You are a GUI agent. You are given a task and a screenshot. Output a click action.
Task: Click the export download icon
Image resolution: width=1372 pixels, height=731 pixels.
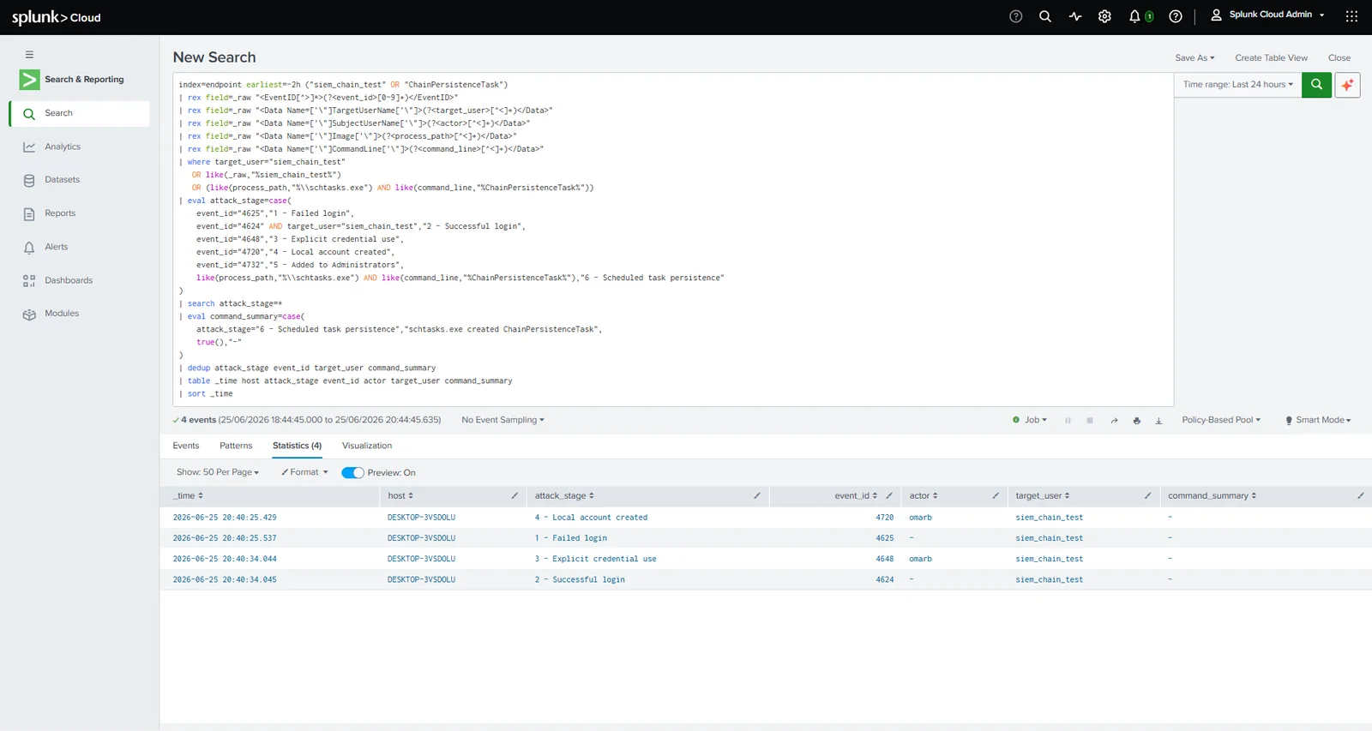(1158, 421)
